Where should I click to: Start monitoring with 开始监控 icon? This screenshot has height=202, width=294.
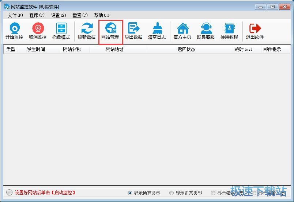(x=14, y=31)
